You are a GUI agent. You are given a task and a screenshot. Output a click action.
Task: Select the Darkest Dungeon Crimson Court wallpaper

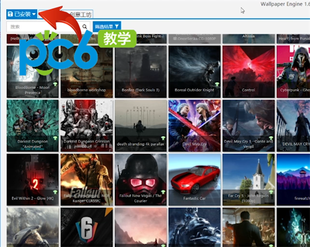87,126
